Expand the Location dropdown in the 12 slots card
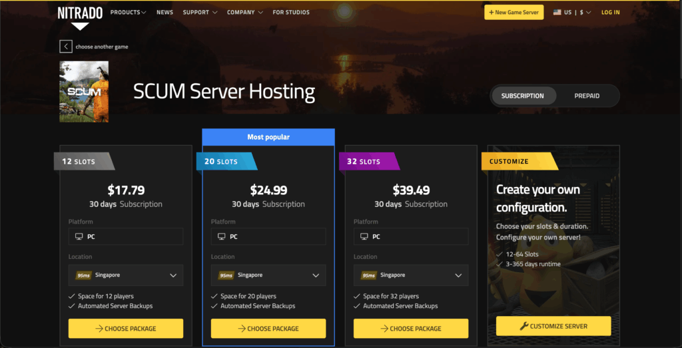The image size is (682, 348). point(126,275)
